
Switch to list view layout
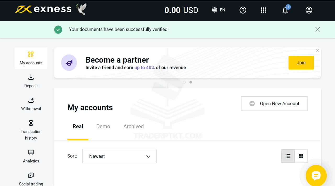pyautogui.click(x=288, y=156)
